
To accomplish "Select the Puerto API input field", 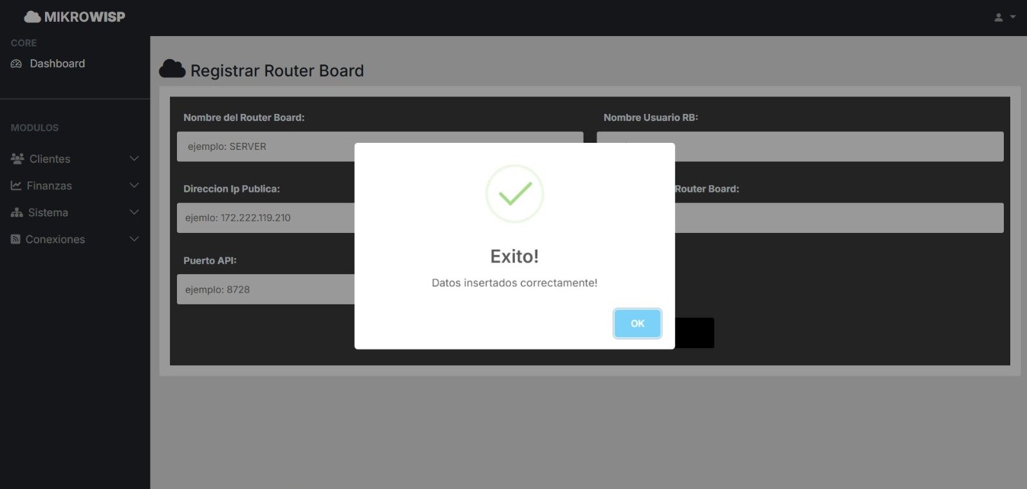I will point(265,290).
